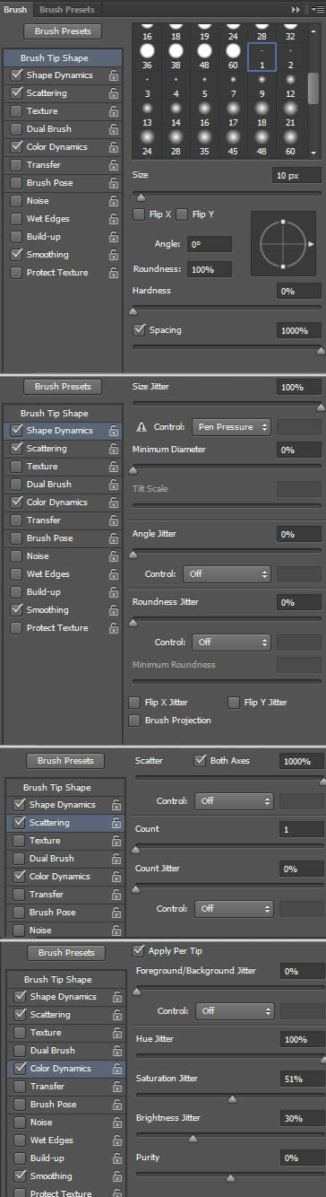Enable the Brush Projection checkbox
Screen dimensions: 326x1197
pos(135,721)
